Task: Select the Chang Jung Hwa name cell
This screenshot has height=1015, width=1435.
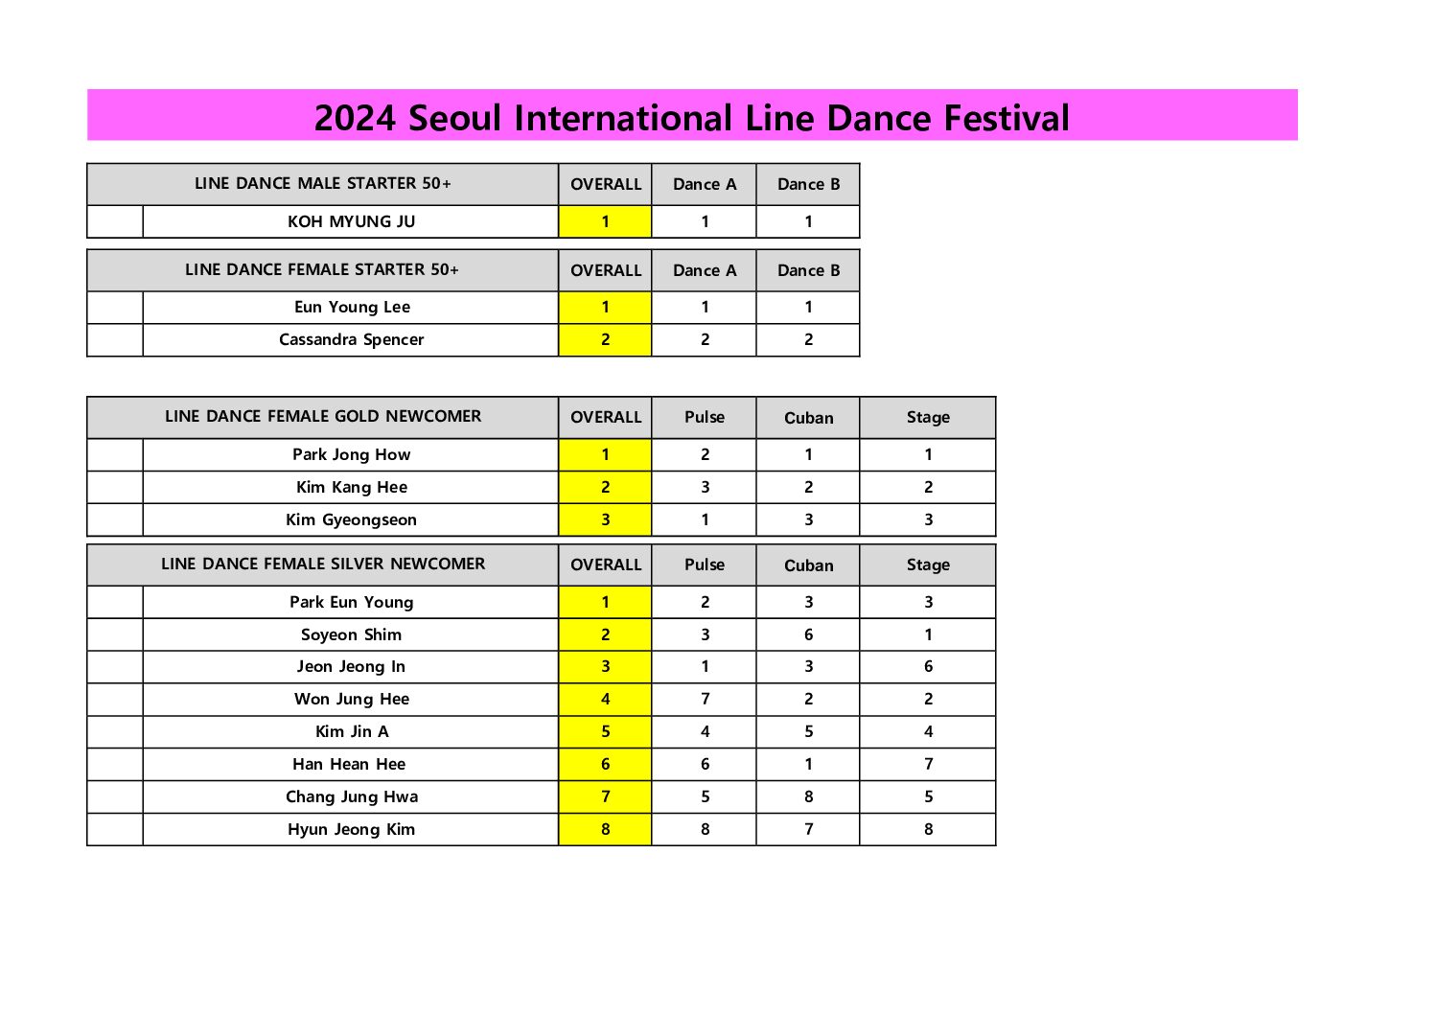Action: click(351, 797)
